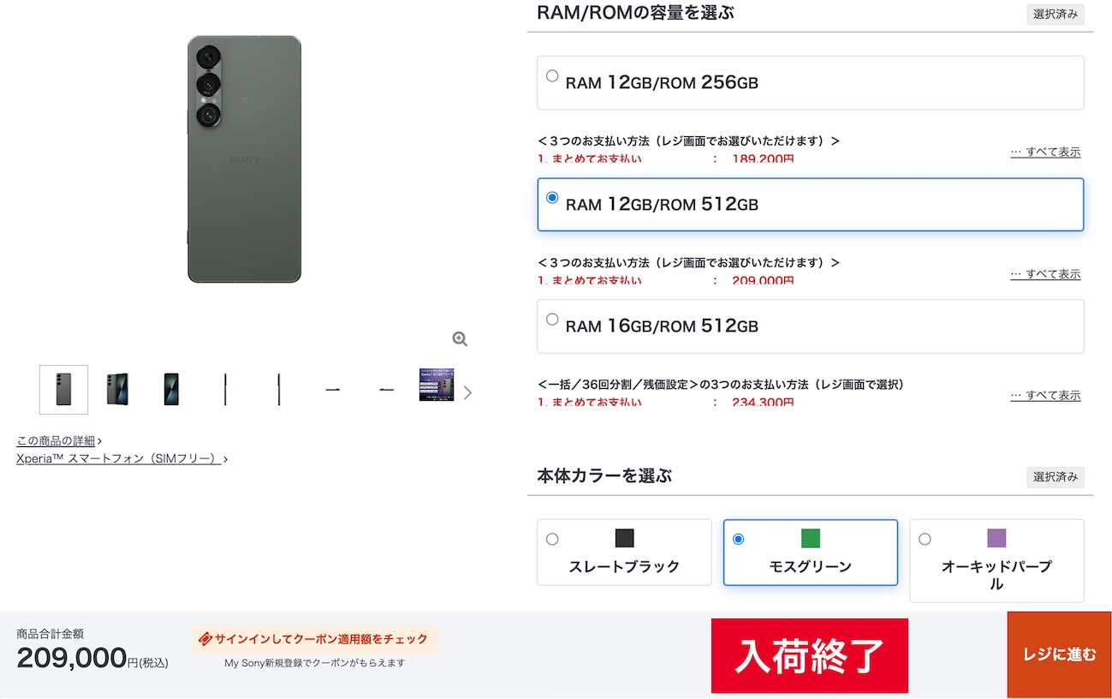Click the サインインしてクーポン適用額をチェック banner
This screenshot has width=1112, height=699.
[x=314, y=639]
